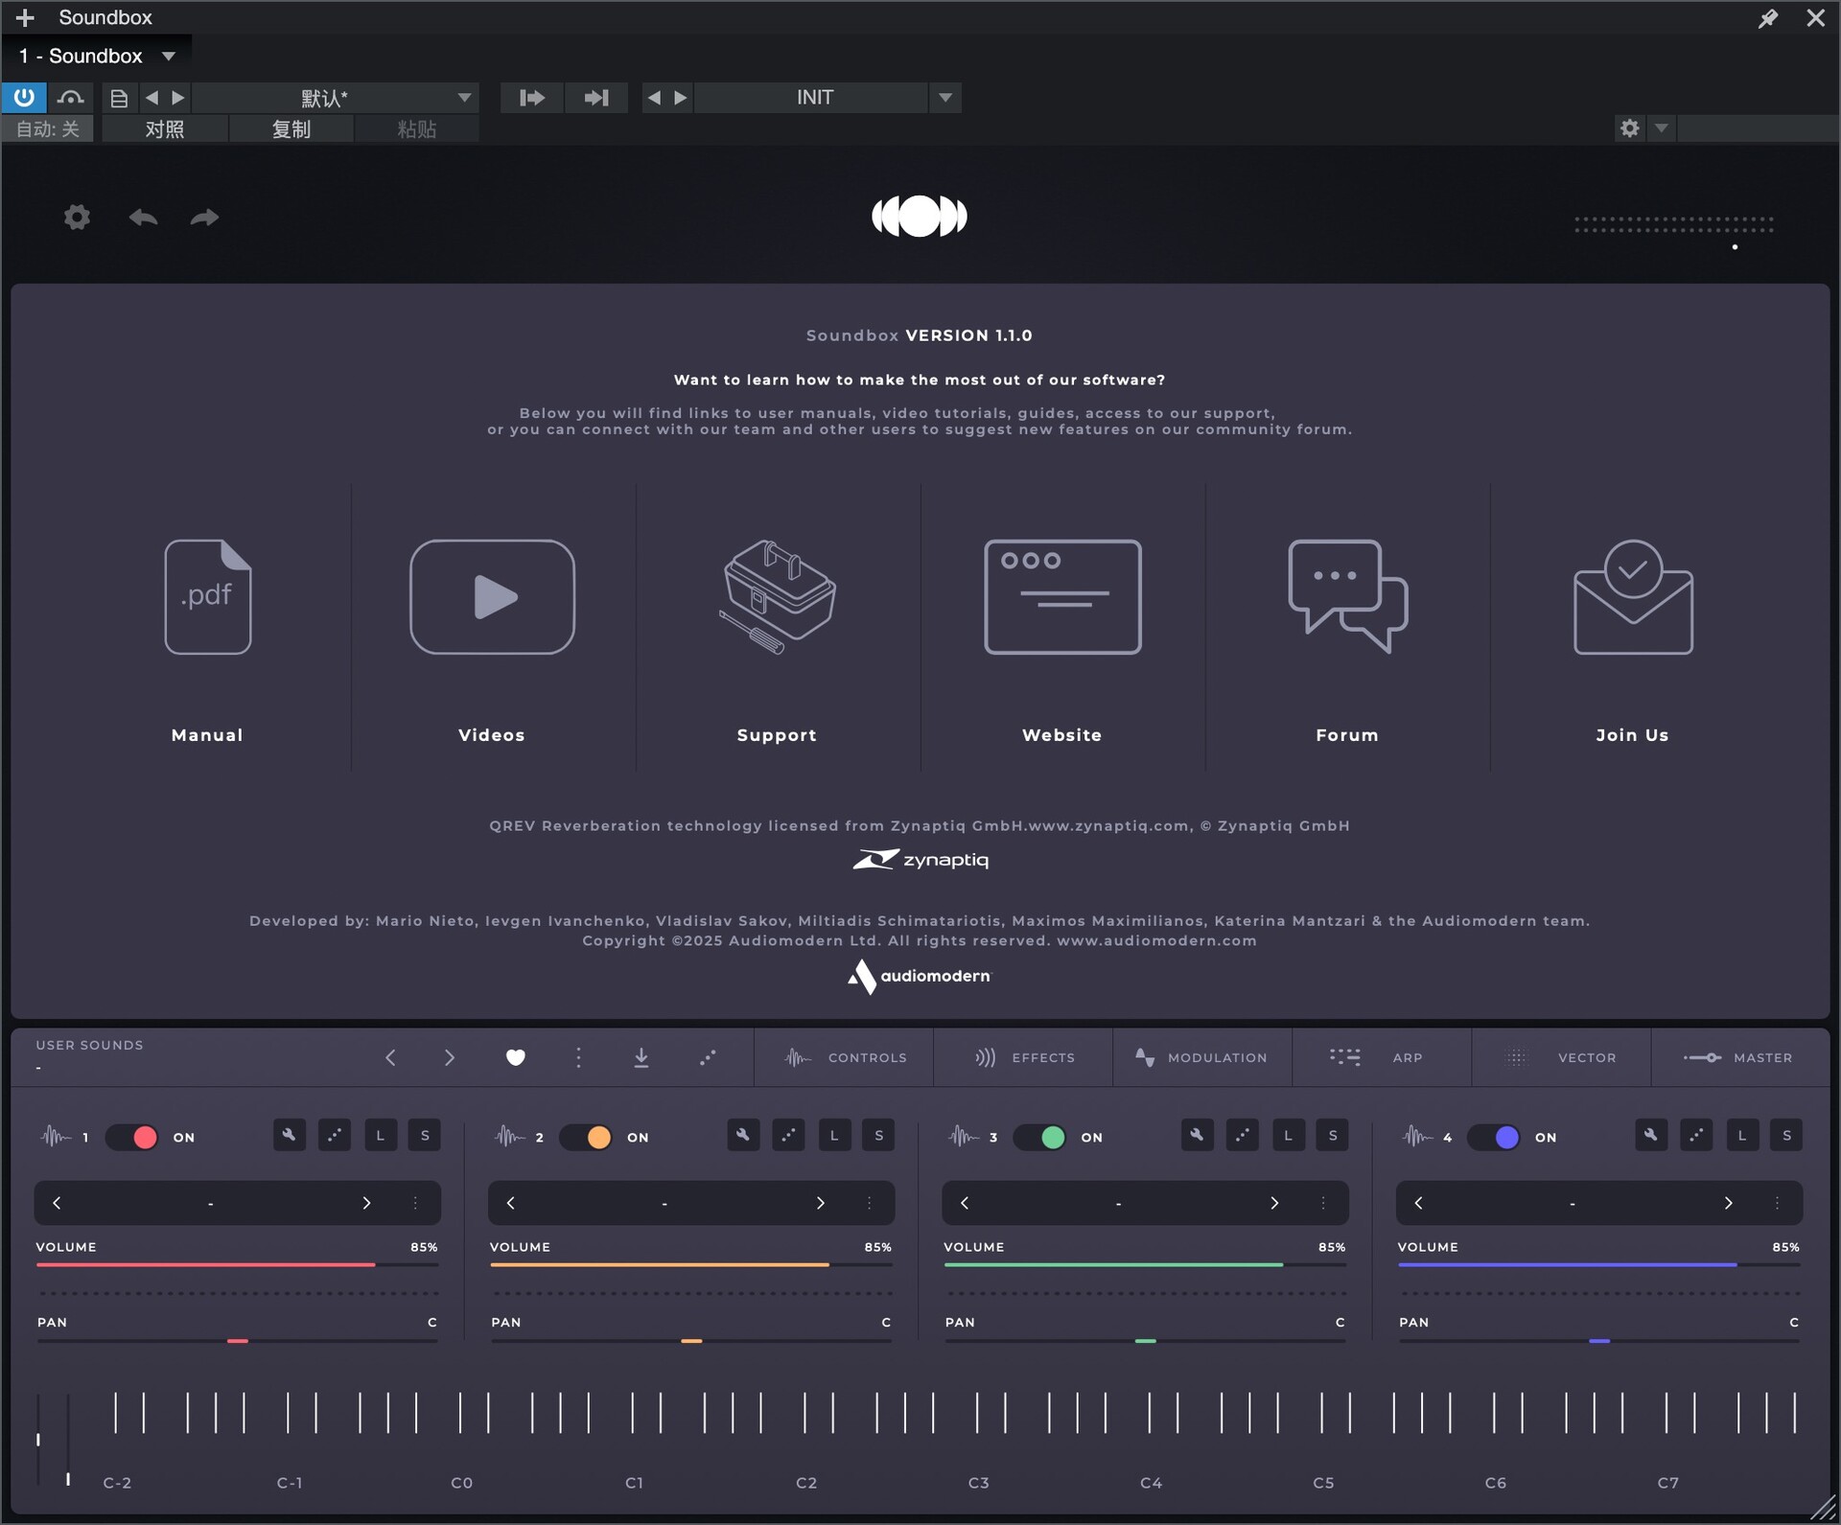
Task: Open layer 1 wrench settings icon
Action: [289, 1136]
